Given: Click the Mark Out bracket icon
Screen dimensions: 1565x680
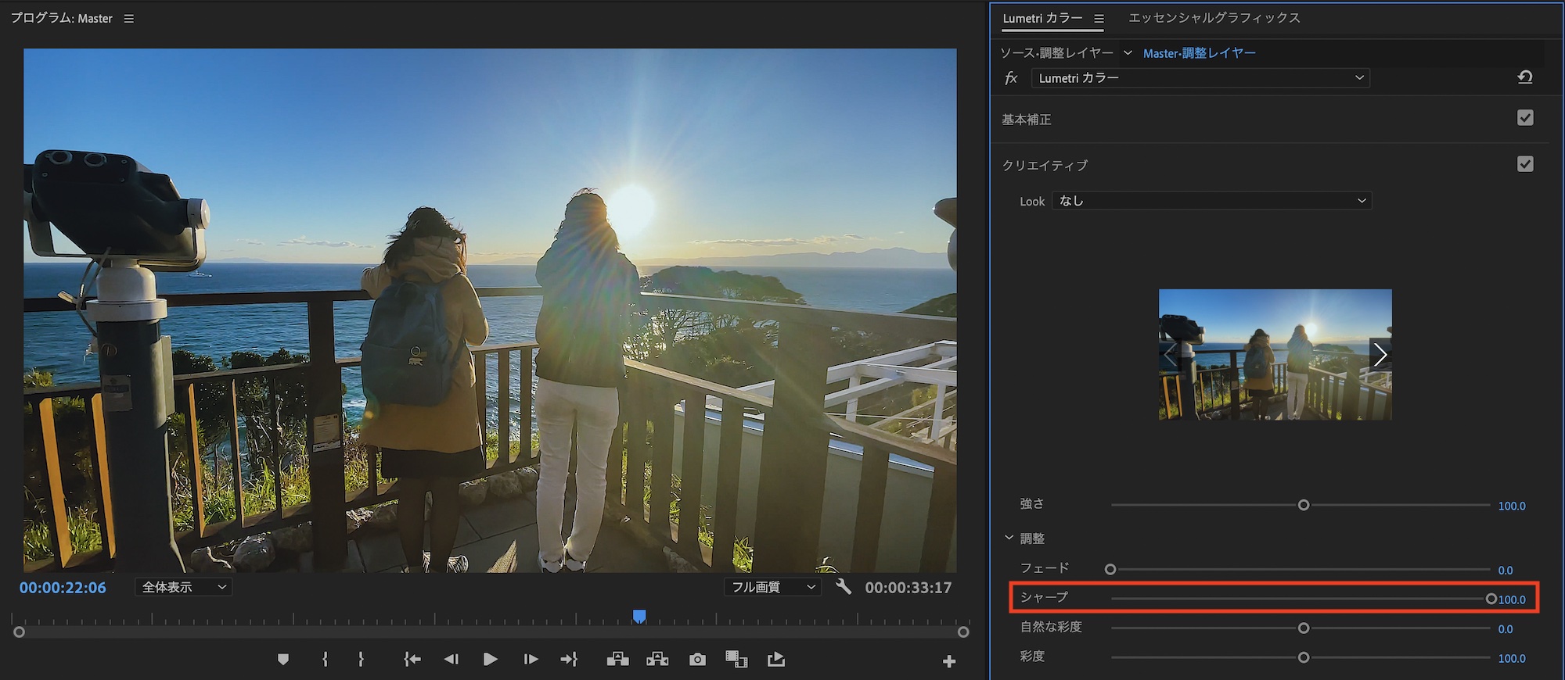Looking at the screenshot, I should click(x=361, y=660).
